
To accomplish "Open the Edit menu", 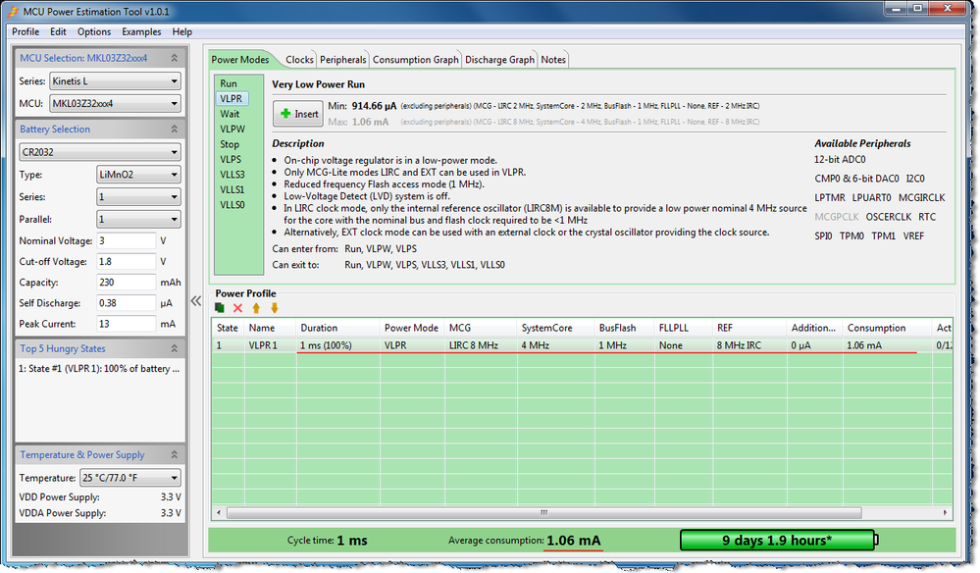I will click(x=58, y=31).
